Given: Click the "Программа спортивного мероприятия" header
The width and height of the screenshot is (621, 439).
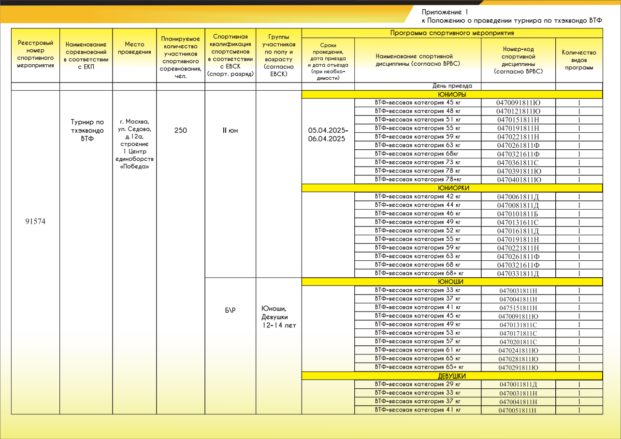Looking at the screenshot, I should coord(452,33).
